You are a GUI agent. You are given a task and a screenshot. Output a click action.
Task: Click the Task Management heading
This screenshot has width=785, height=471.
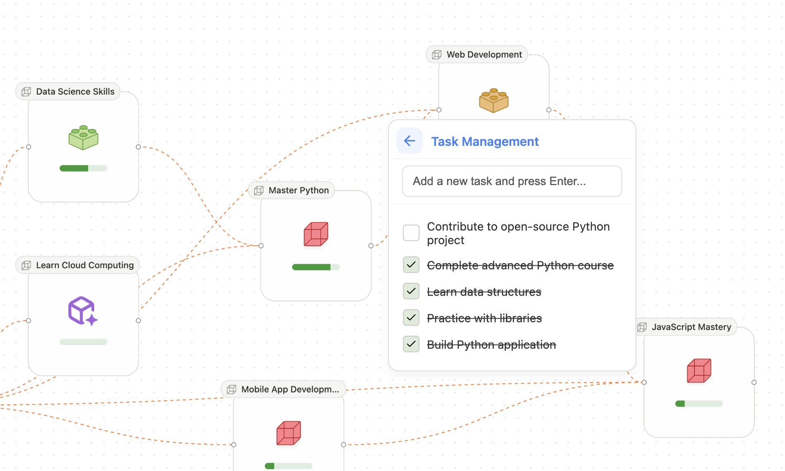tap(485, 141)
